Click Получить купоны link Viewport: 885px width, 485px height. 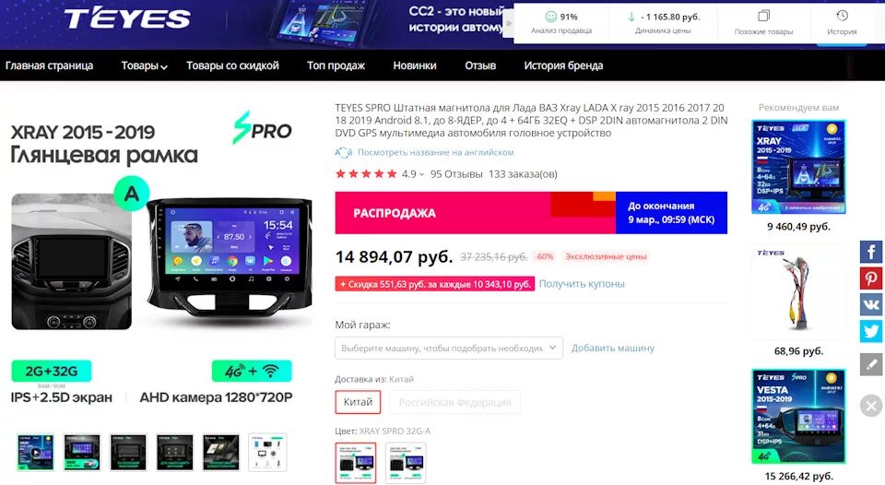click(x=582, y=283)
